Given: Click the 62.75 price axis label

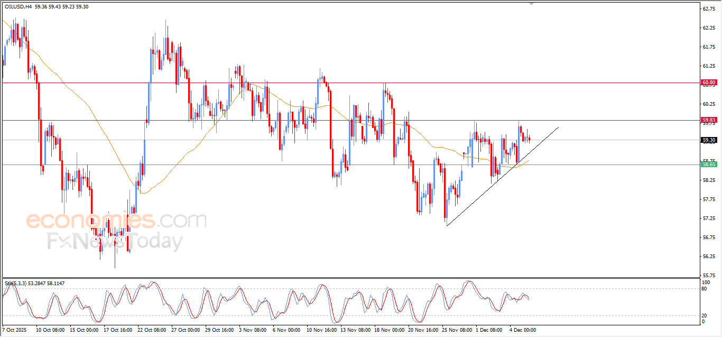Looking at the screenshot, I should point(709,8).
